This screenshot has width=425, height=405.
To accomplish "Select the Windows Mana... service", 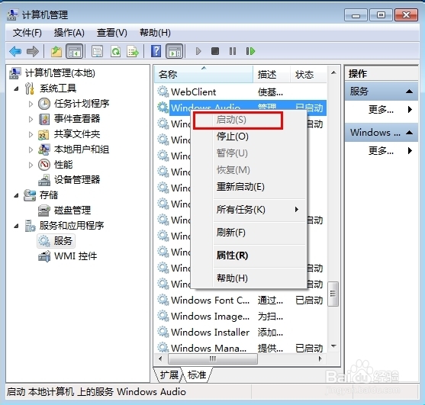I will pyautogui.click(x=241, y=348).
